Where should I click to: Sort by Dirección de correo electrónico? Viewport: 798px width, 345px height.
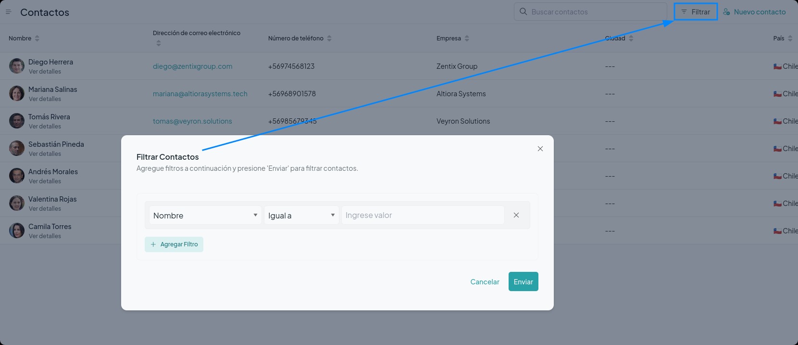pos(159,43)
